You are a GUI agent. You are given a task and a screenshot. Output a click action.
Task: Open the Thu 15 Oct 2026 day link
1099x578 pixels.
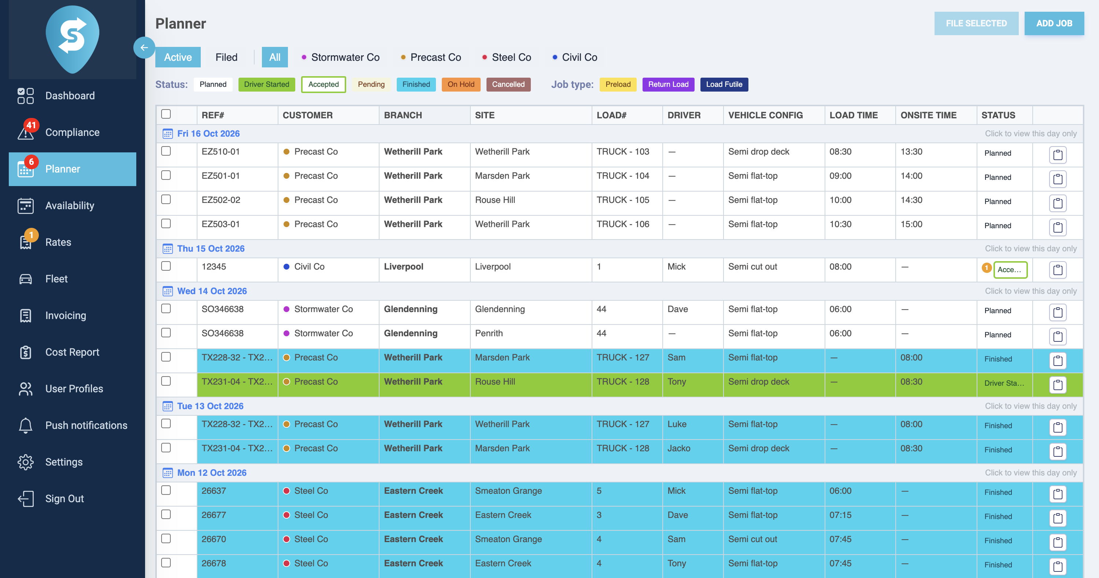[211, 248]
